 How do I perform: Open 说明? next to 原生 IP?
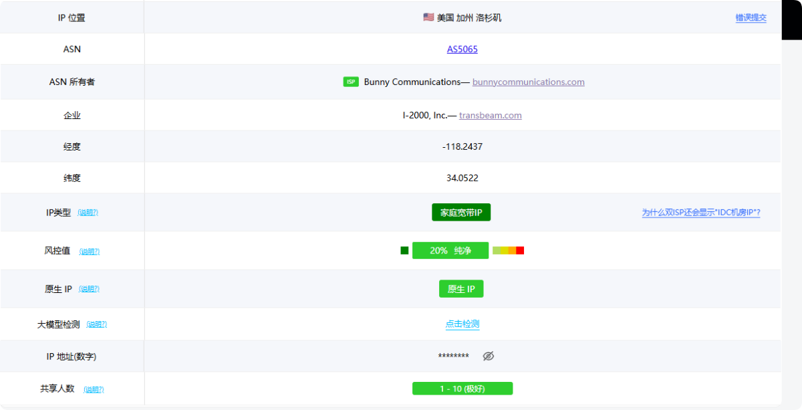[89, 289]
